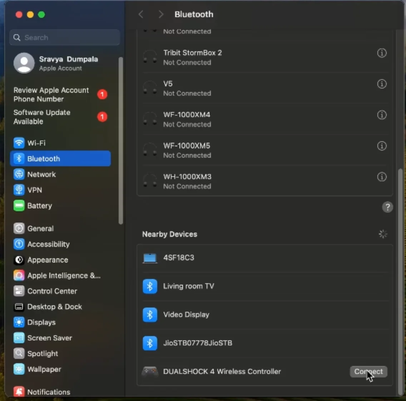406x401 pixels.
Task: Click the Review Apple Account red badge
Action: click(102, 95)
